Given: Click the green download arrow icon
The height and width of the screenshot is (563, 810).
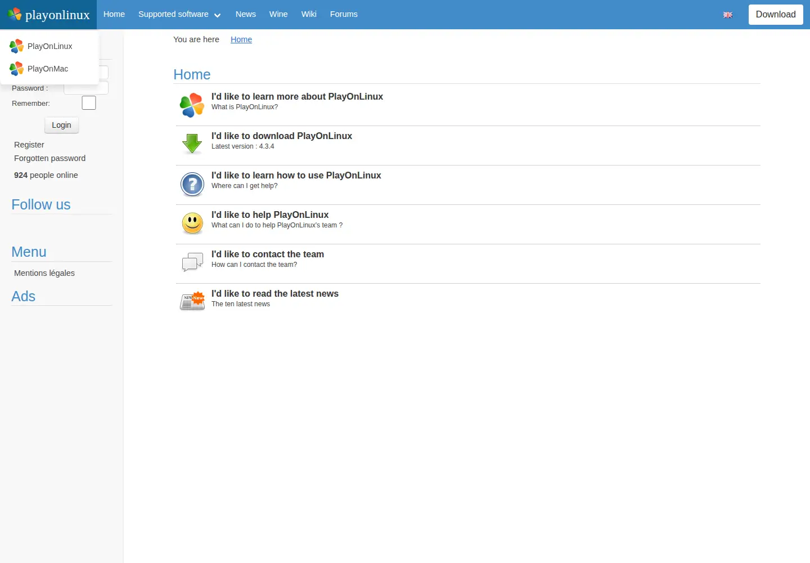Looking at the screenshot, I should [192, 144].
